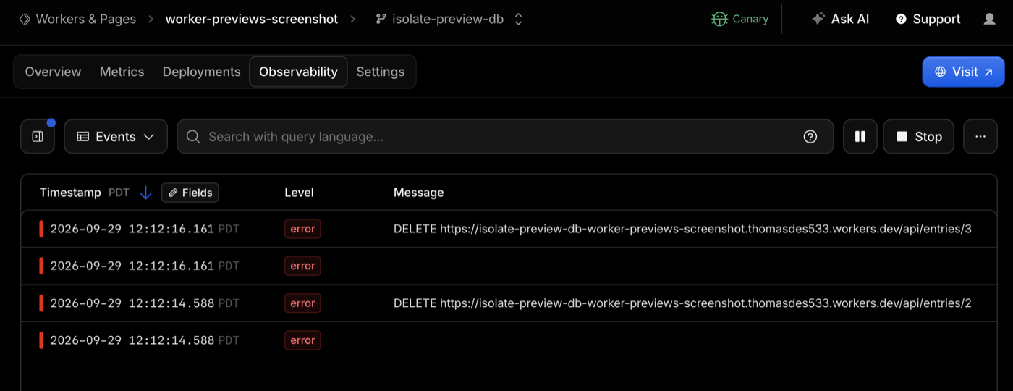Viewport: 1013px width, 391px height.
Task: Click the branch icon beside isolate-preview-db
Action: [381, 19]
